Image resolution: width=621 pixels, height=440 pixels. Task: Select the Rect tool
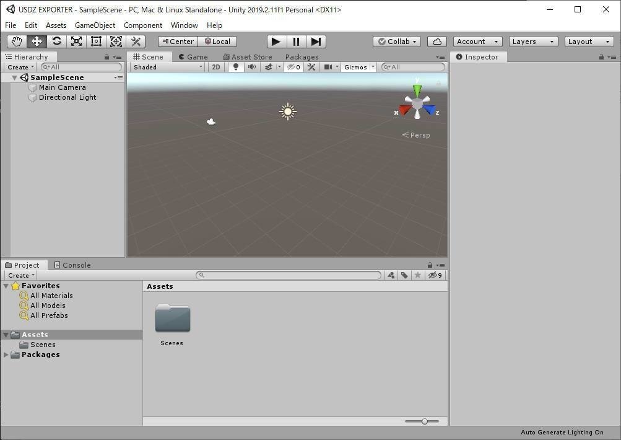pos(96,42)
